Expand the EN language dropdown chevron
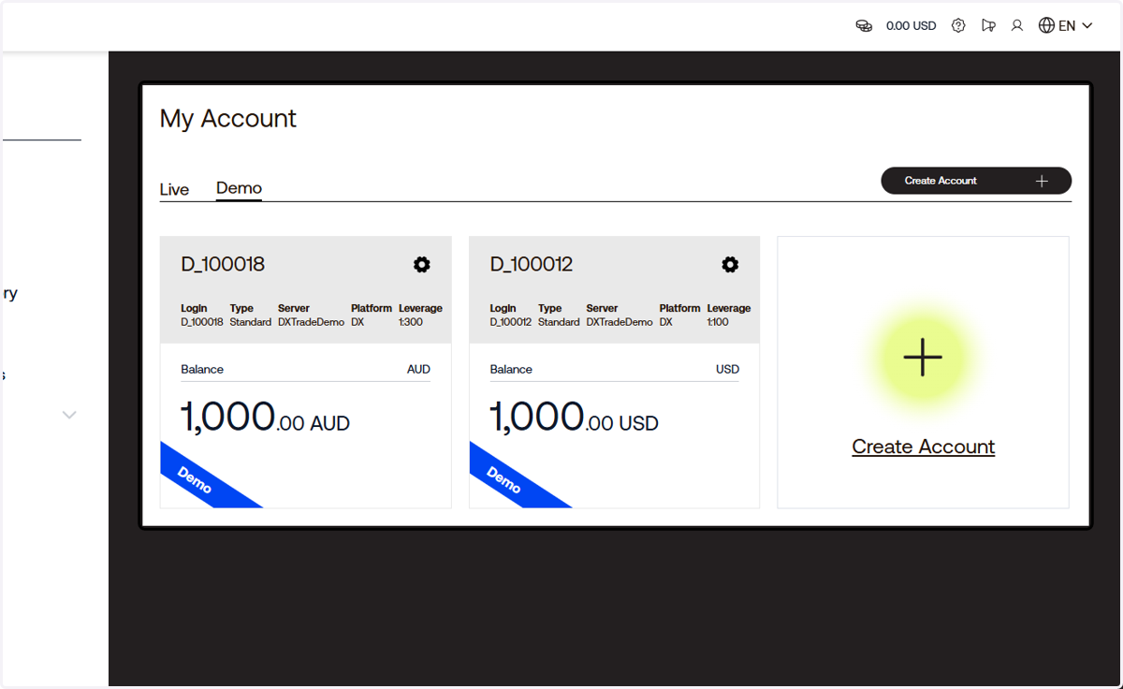This screenshot has width=1123, height=689. pyautogui.click(x=1087, y=26)
